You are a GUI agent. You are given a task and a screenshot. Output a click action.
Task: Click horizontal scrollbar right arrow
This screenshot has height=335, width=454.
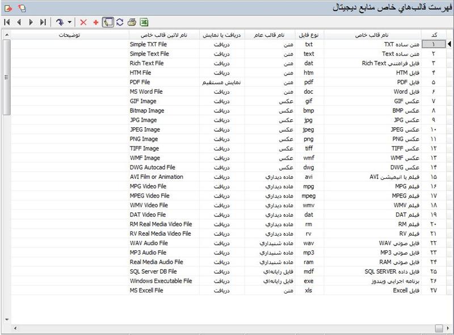pos(448,328)
